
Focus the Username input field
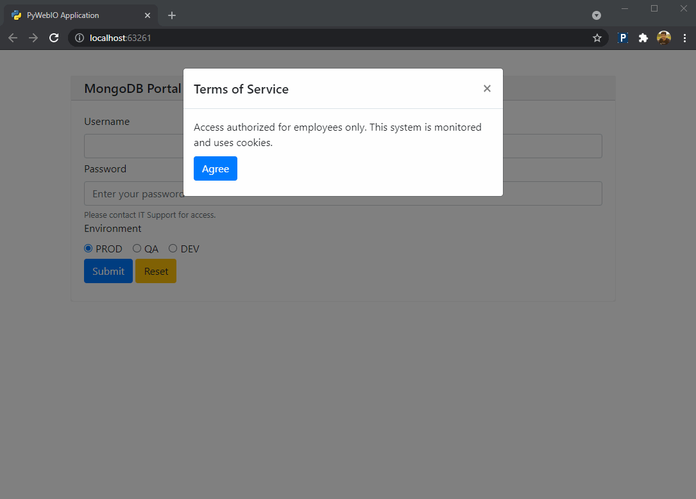click(x=343, y=146)
